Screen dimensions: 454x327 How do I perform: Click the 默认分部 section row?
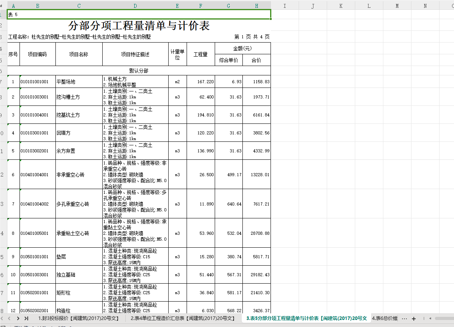[x=139, y=71]
